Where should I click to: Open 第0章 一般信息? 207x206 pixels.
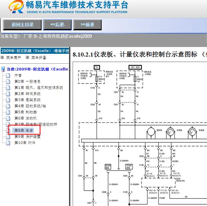[27, 81]
